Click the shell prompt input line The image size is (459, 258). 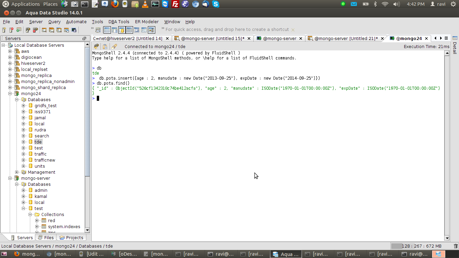[x=268, y=98]
